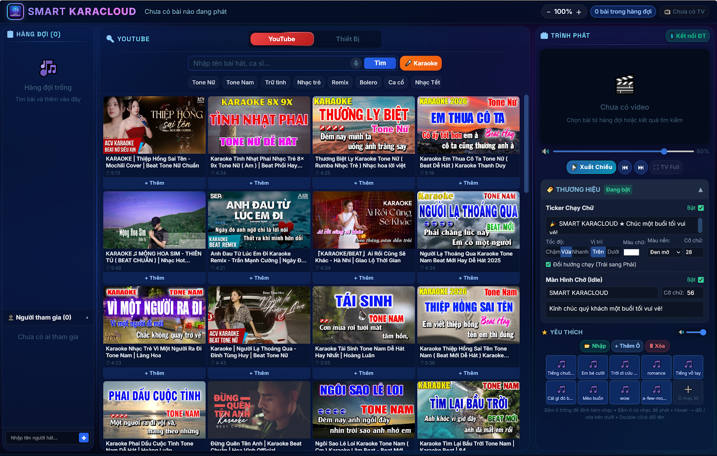Toggle 'Đổi hướng chạy (Trái sang Phải)' checkbox
Viewport: 717px width, 456px height.
click(548, 265)
